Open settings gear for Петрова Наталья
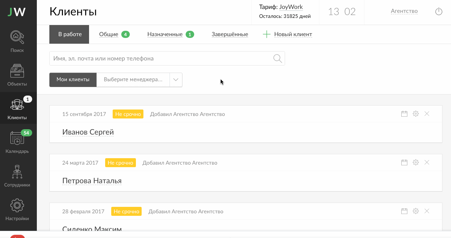Viewport: 451px width, 238px height. 416,162
